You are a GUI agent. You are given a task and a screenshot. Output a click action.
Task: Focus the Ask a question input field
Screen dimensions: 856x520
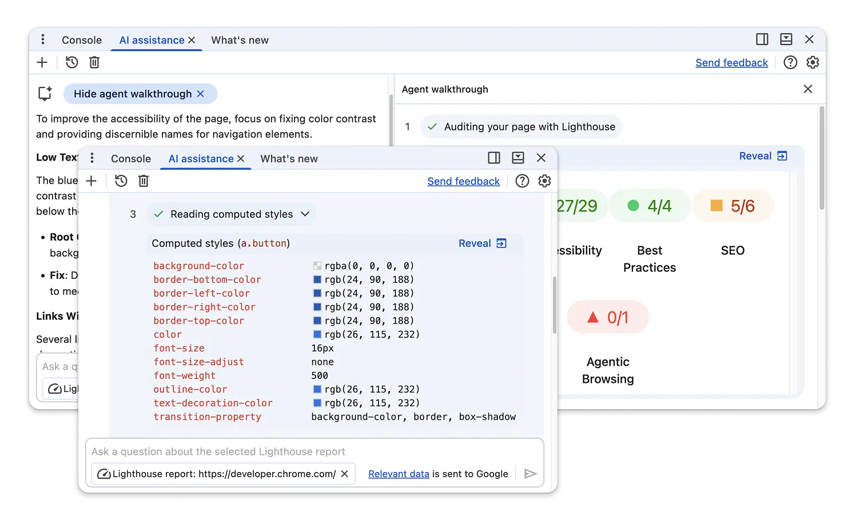pos(314,451)
